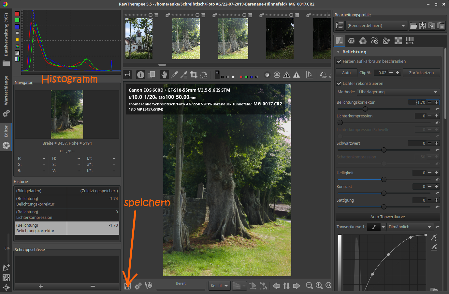Save the current processing profile to file
The height and width of the screenshot is (294, 449).
click(422, 26)
